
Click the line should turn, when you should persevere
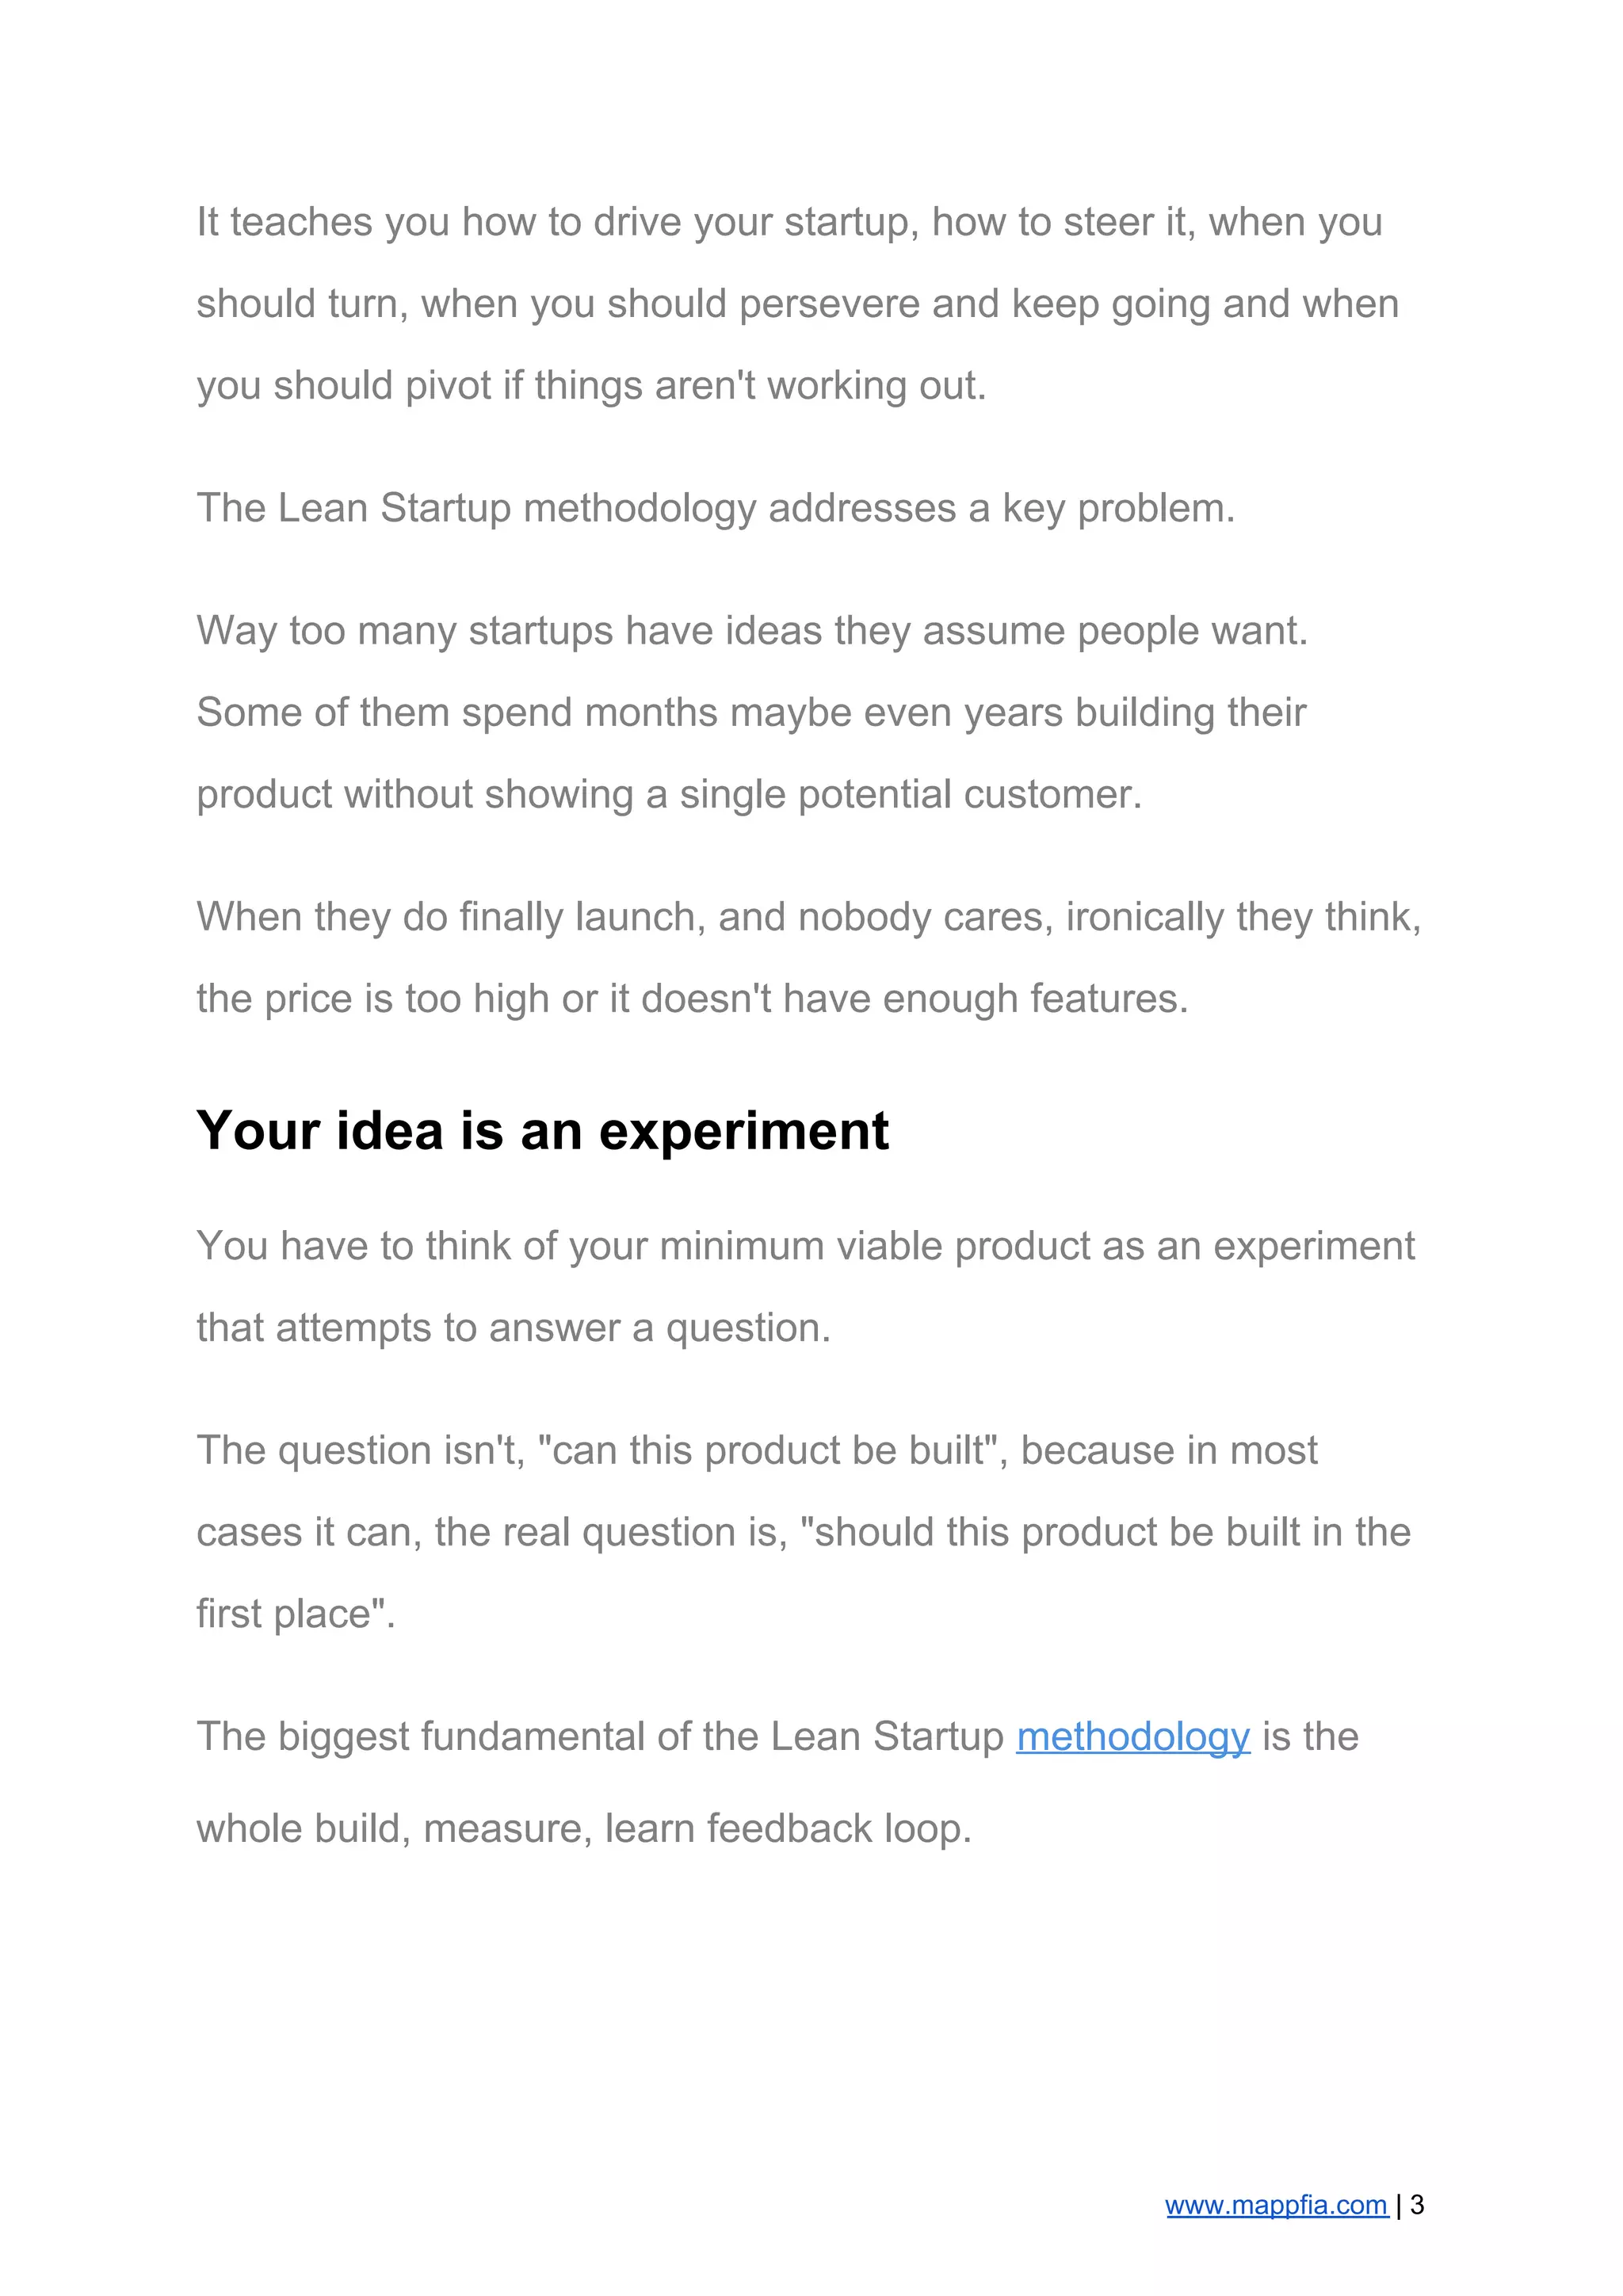click(797, 304)
